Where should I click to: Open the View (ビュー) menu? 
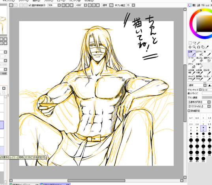pyautogui.click(x=61, y=0)
